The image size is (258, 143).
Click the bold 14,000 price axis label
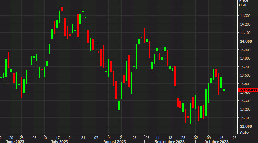(246, 41)
